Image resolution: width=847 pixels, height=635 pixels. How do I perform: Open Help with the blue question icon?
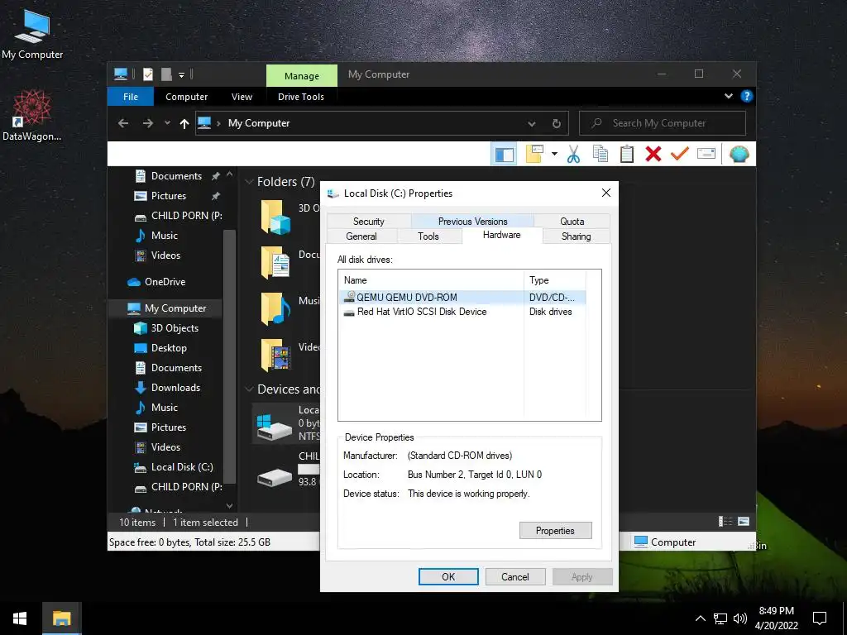point(747,96)
